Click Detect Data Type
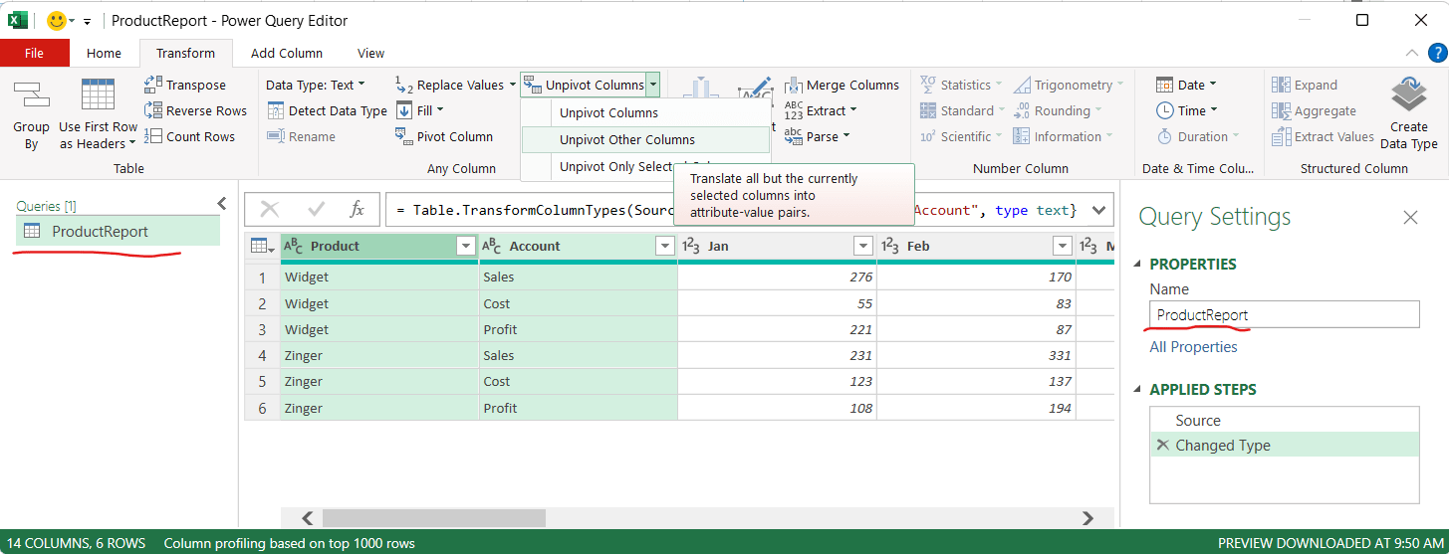Screen dimensions: 1449x554 pos(327,111)
